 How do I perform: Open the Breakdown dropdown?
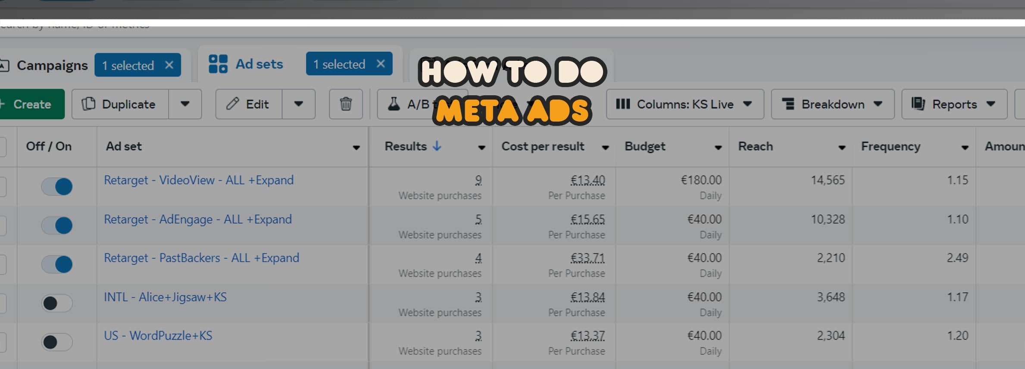pos(833,104)
